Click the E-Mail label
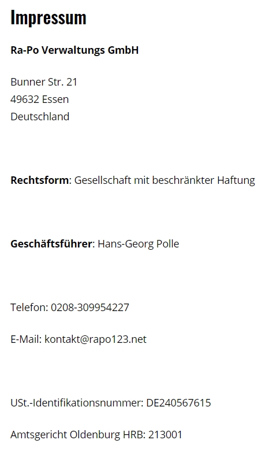273x451 pixels. (27, 339)
